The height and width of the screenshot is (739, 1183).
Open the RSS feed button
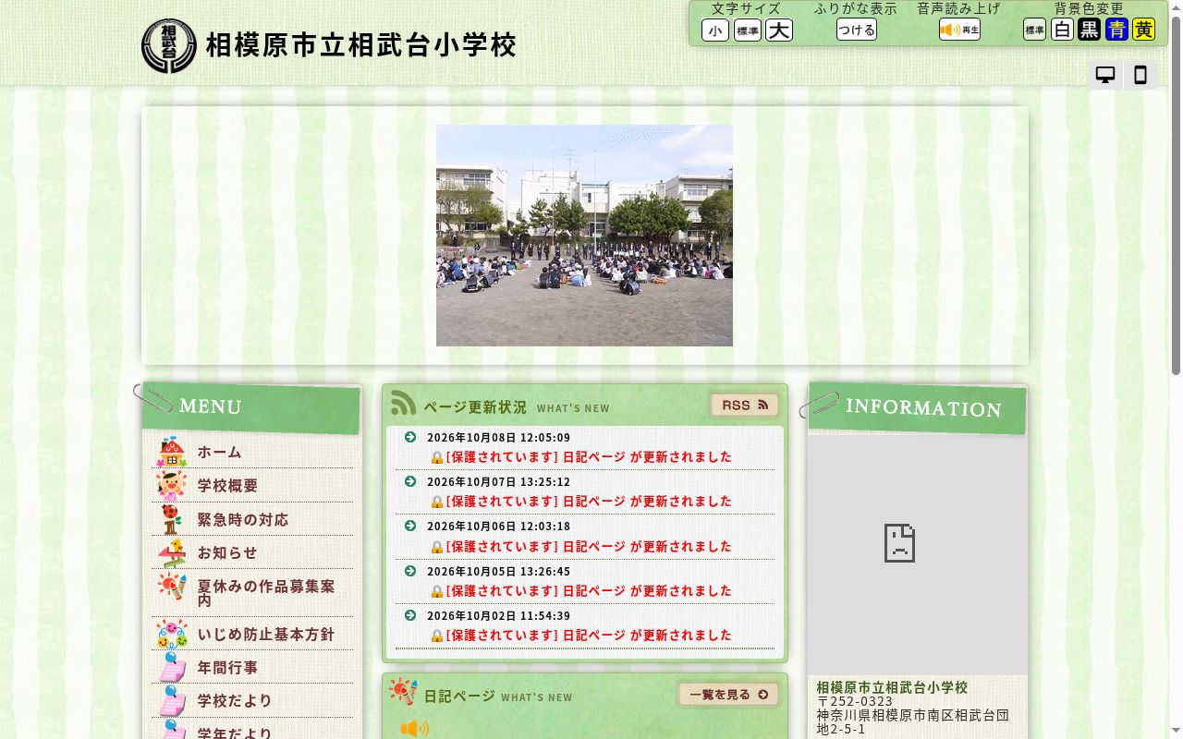(x=745, y=406)
